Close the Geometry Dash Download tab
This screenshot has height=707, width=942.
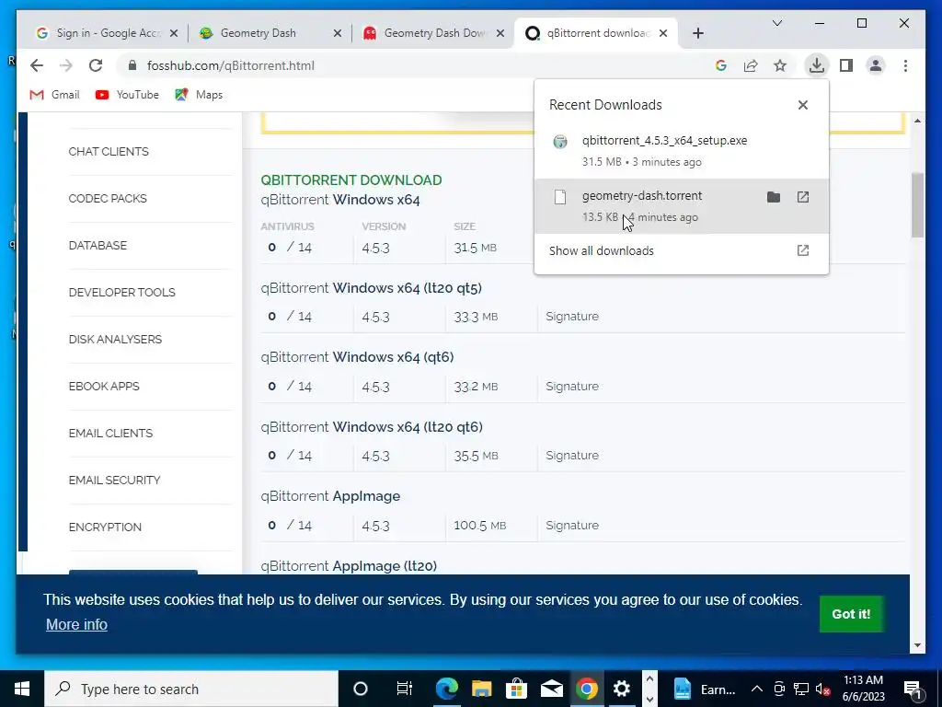pyautogui.click(x=500, y=33)
